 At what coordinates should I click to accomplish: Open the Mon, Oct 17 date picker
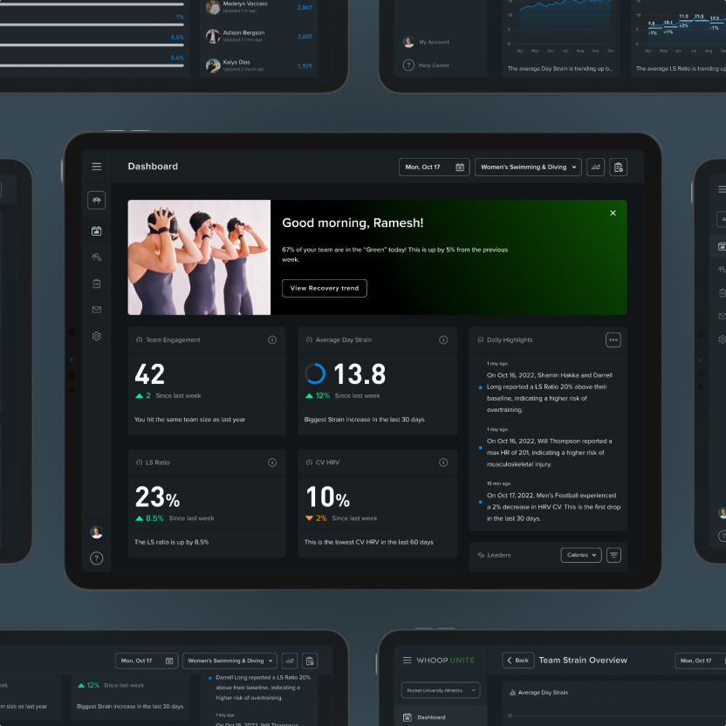[434, 167]
